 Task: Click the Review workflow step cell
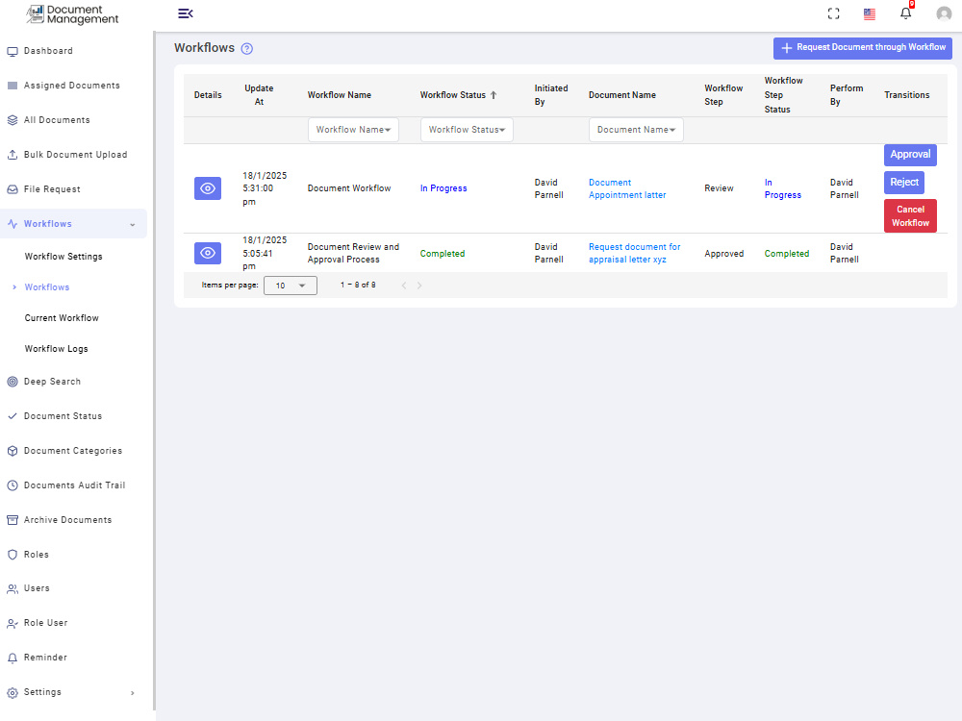click(x=719, y=188)
